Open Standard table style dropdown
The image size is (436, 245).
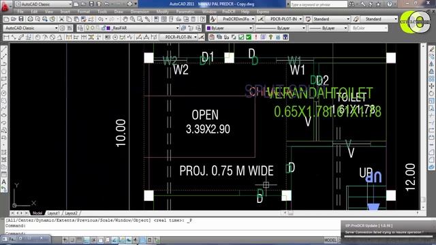pos(331,19)
